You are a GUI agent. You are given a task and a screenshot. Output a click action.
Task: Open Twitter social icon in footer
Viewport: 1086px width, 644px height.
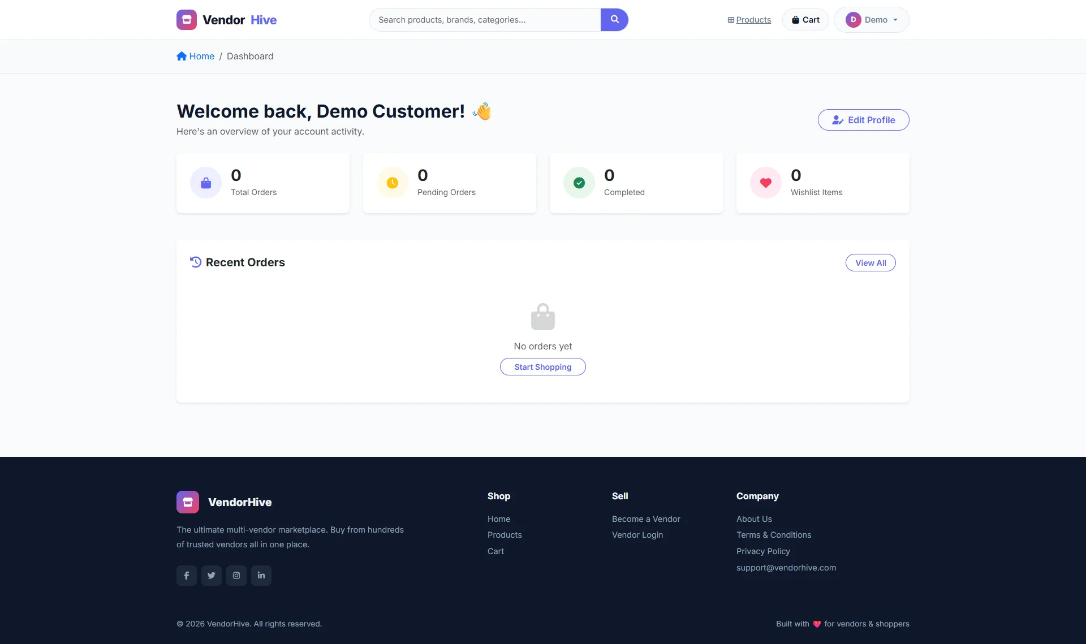212,576
